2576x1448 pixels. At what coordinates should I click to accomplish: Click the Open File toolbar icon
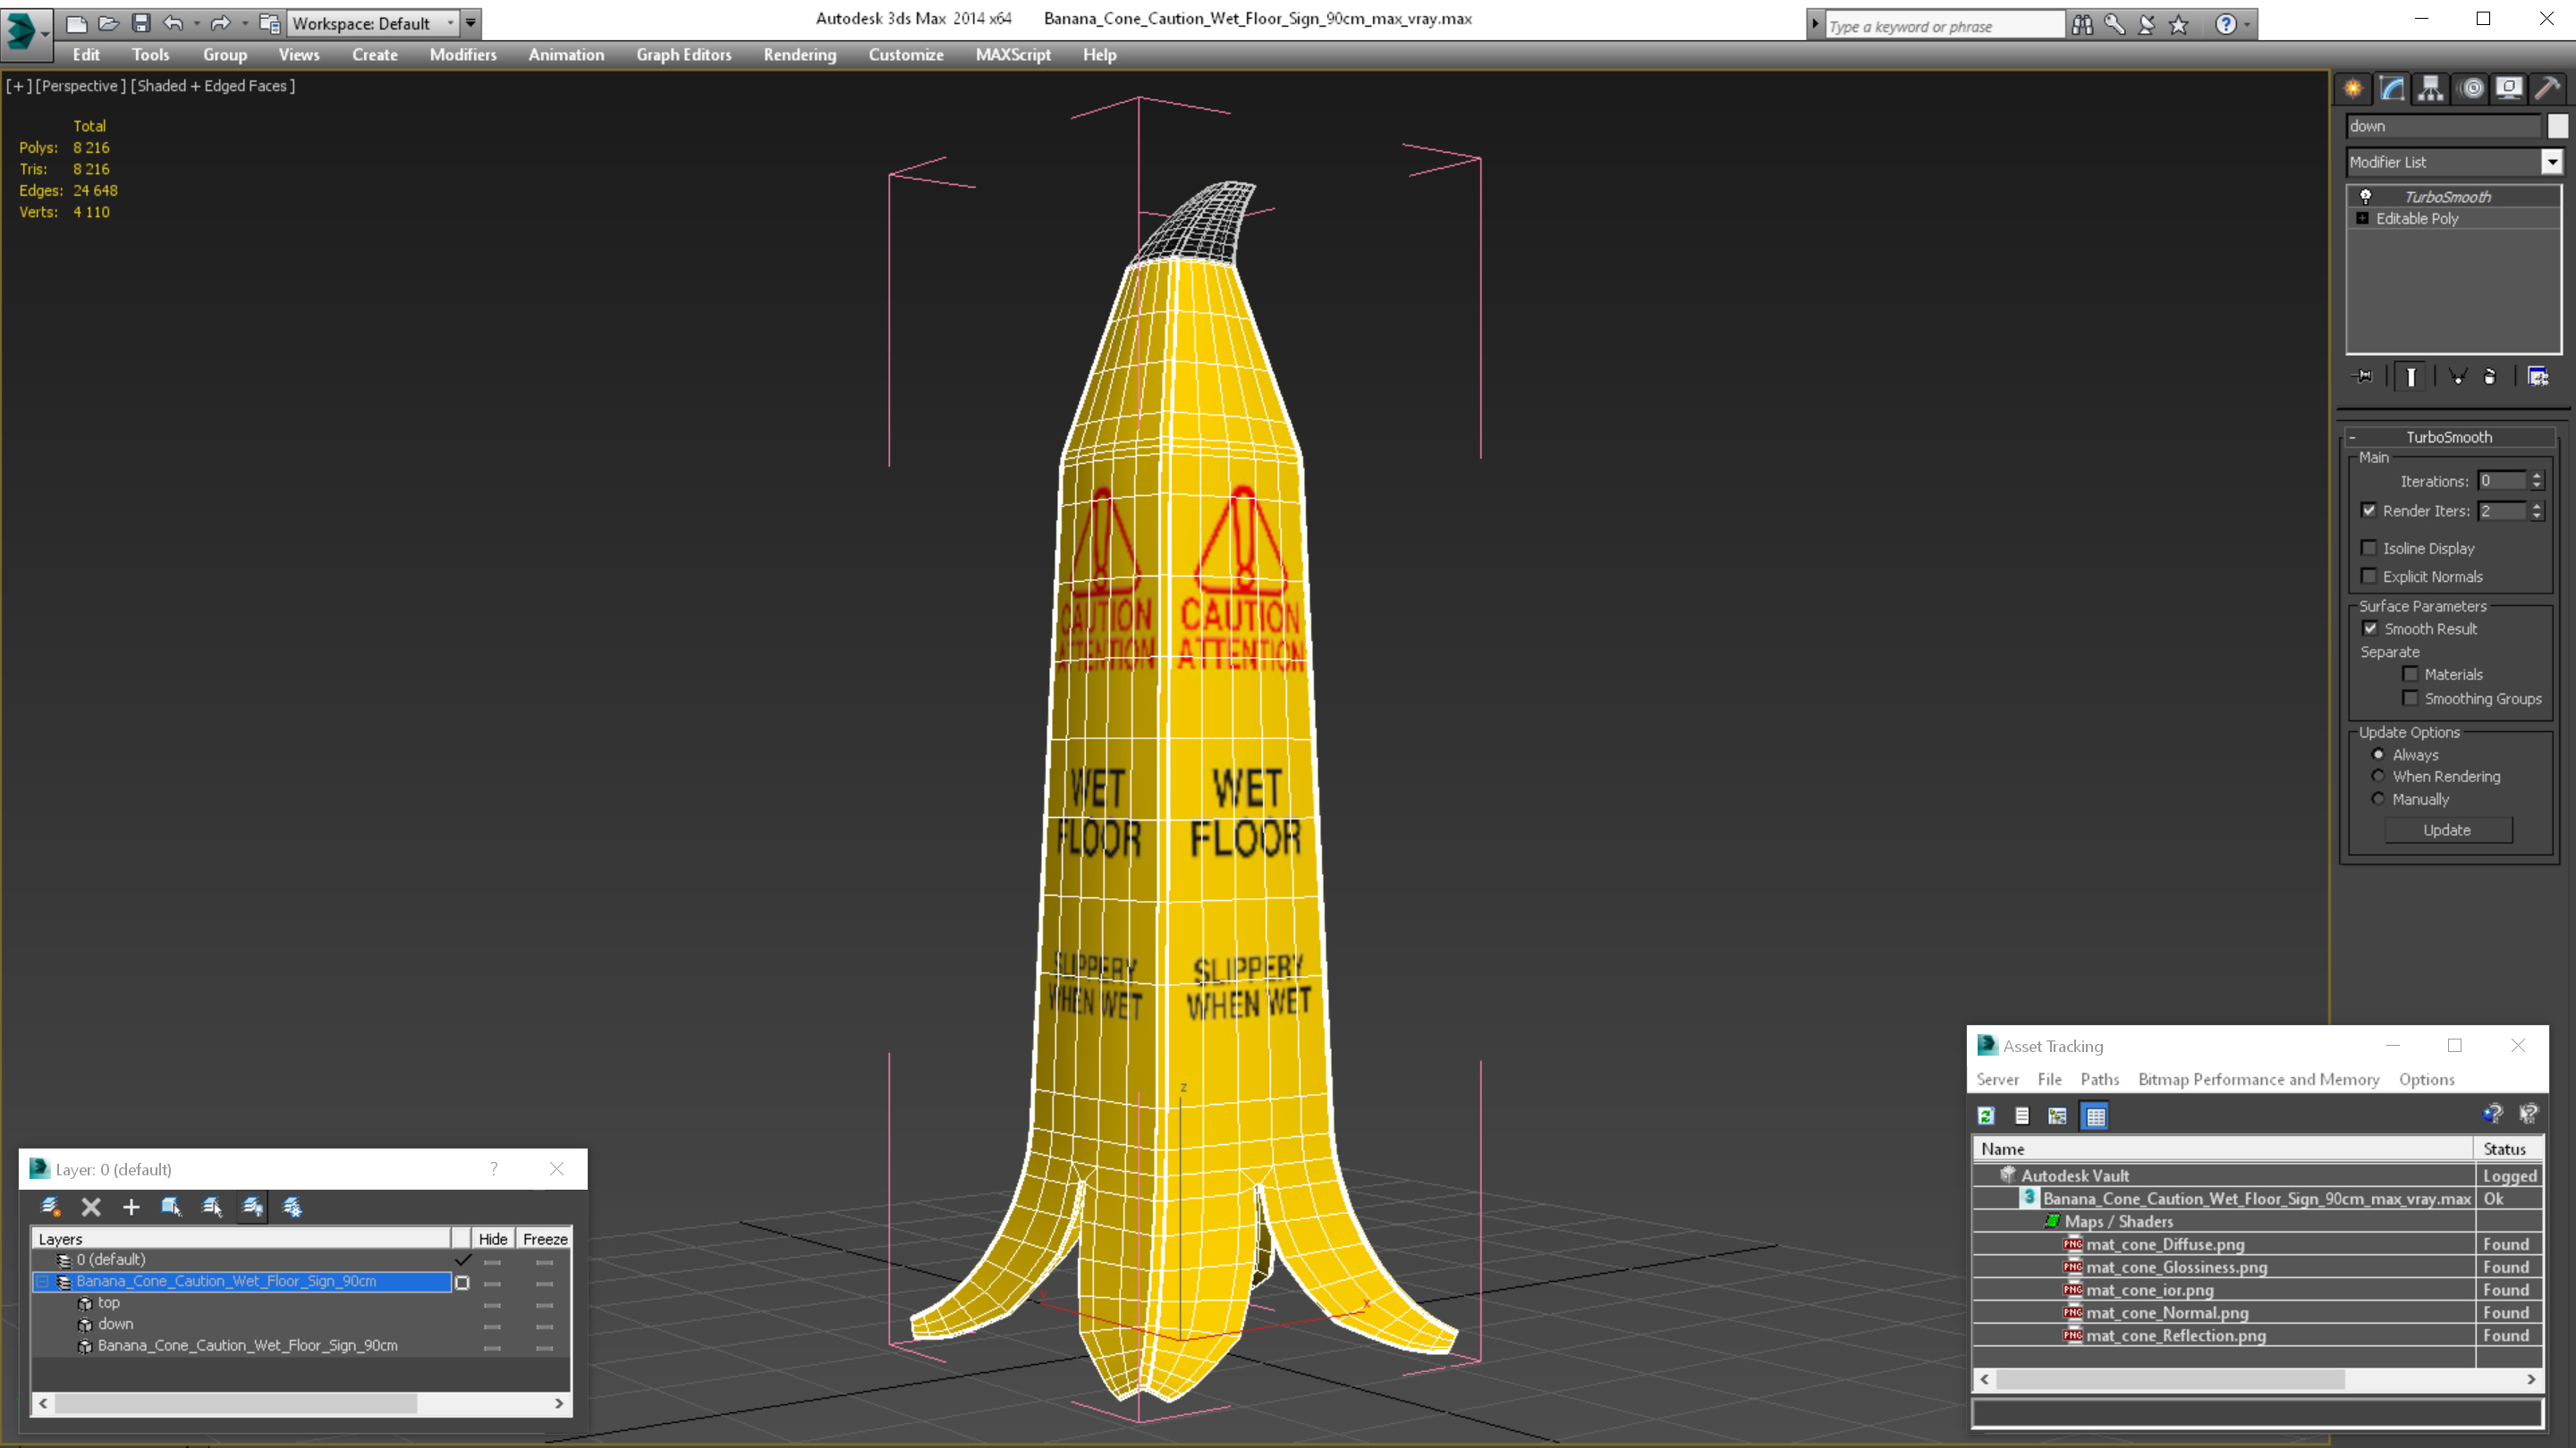(x=108, y=23)
